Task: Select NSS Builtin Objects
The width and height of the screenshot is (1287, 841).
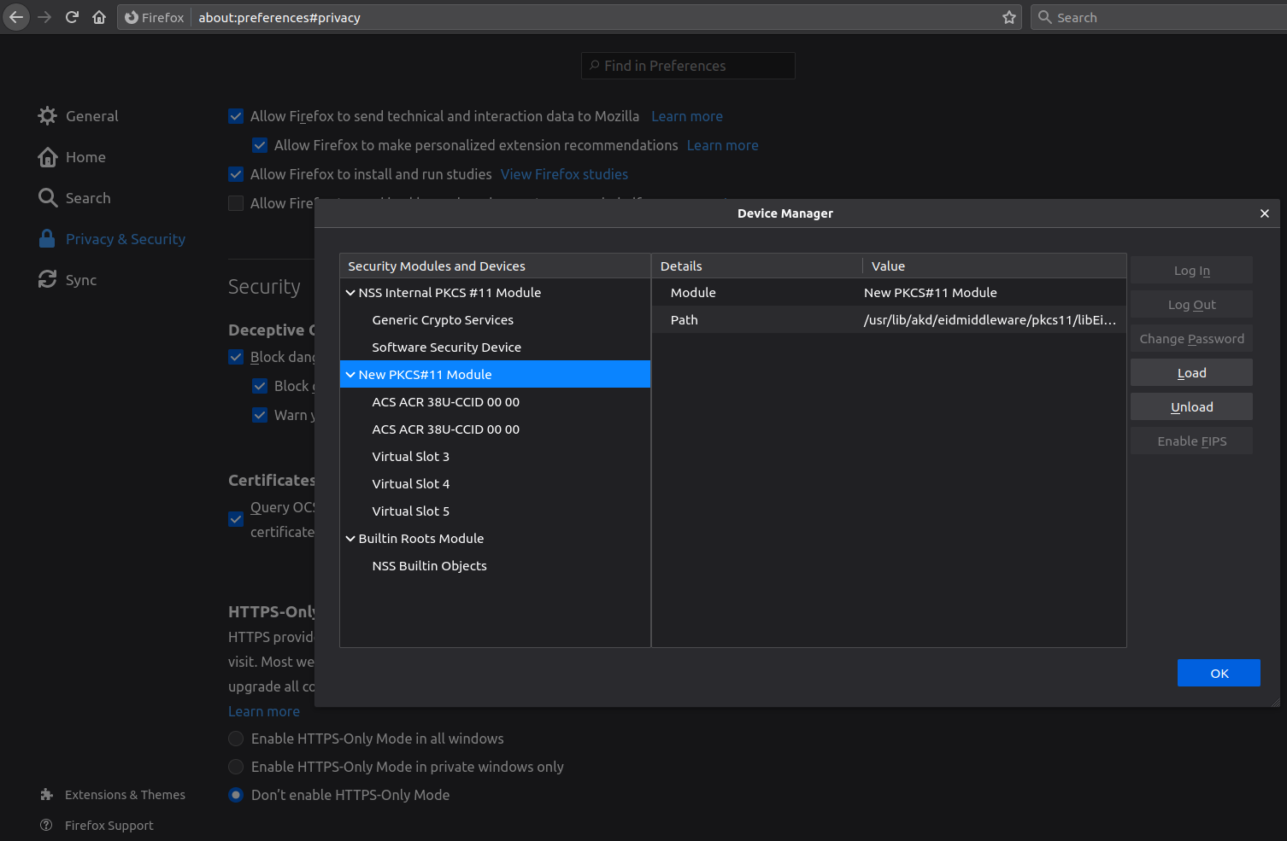Action: coord(495,566)
